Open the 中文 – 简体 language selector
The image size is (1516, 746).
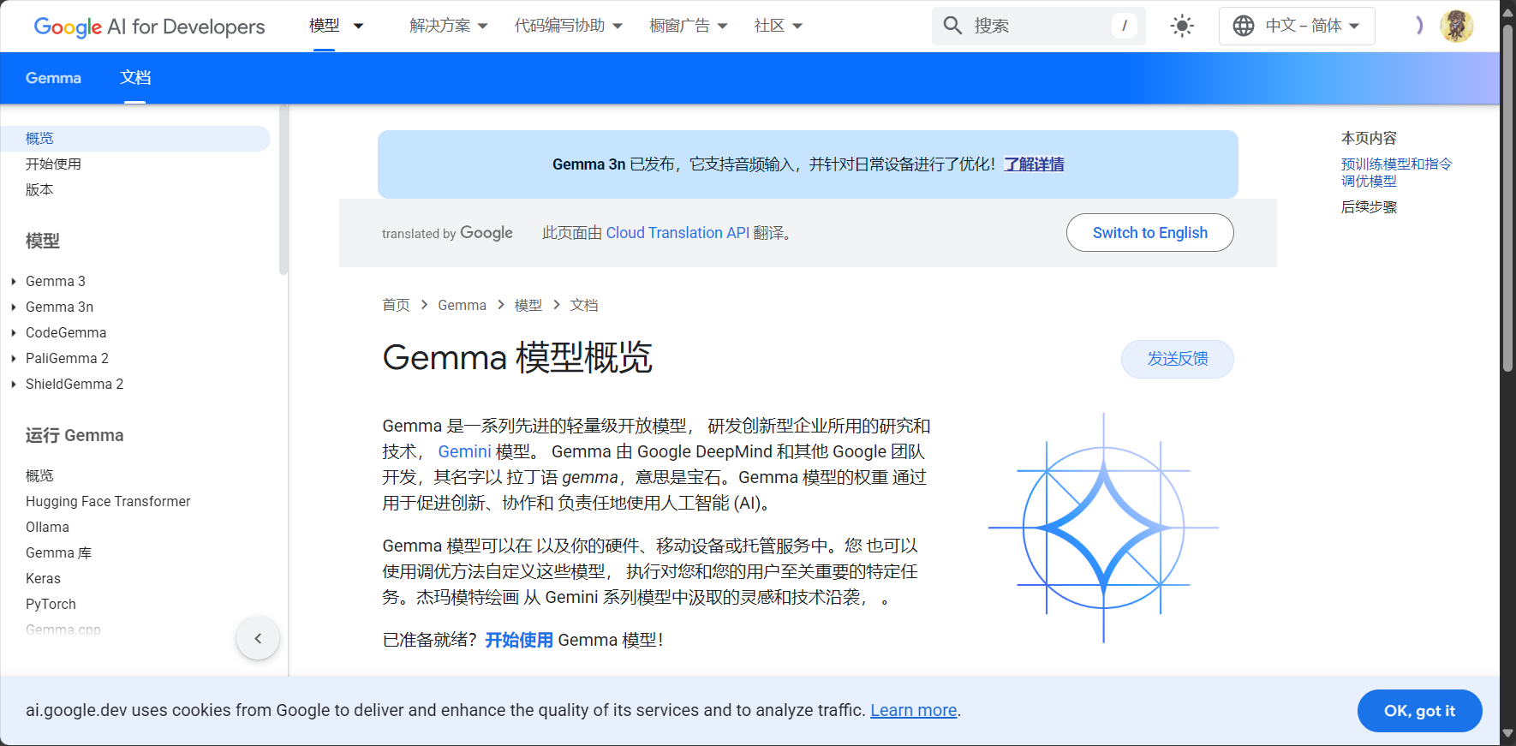pyautogui.click(x=1297, y=26)
